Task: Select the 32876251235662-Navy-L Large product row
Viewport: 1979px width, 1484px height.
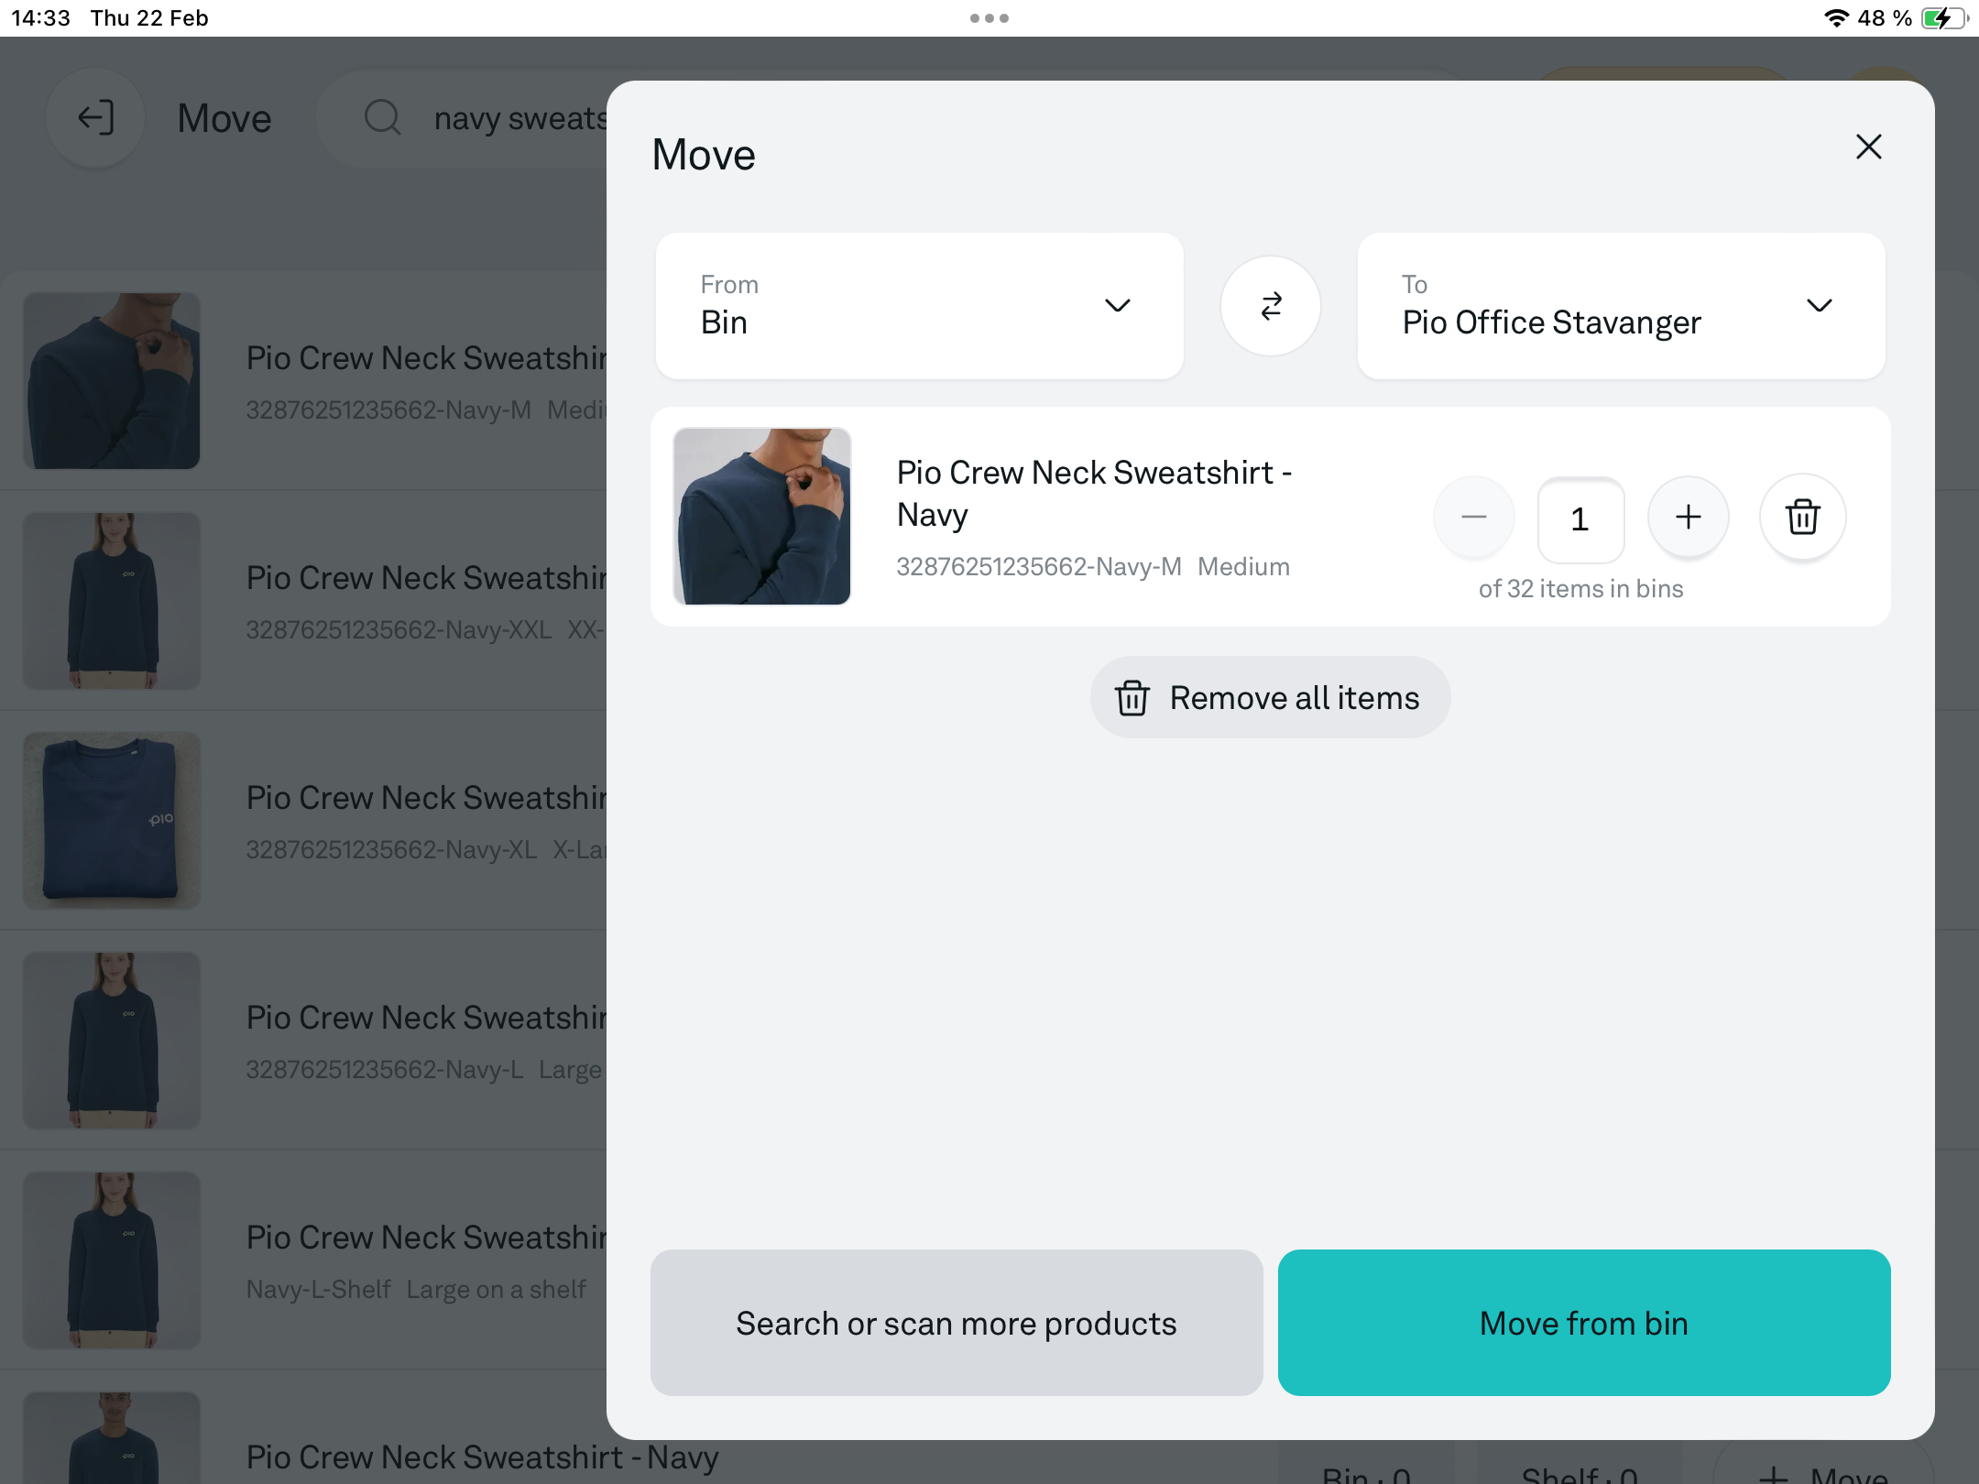Action: (303, 1041)
